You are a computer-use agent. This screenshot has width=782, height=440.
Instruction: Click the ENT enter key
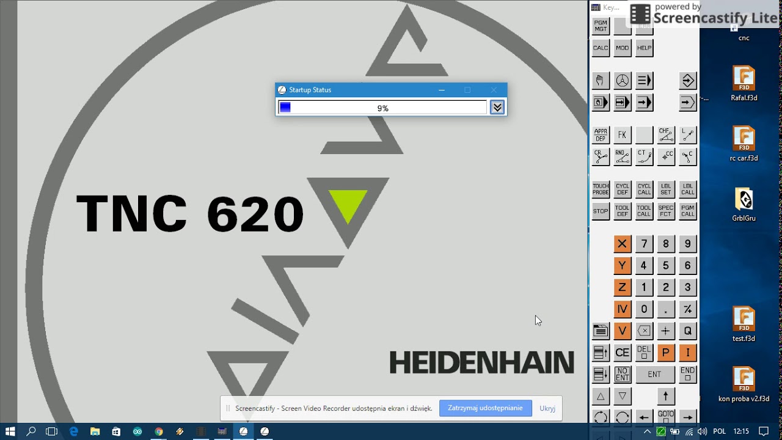tap(655, 374)
